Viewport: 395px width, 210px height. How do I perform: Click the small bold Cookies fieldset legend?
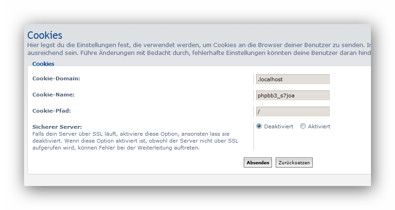click(x=43, y=64)
